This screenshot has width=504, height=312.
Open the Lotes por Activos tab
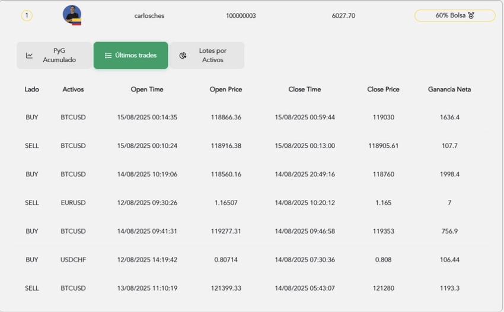207,55
